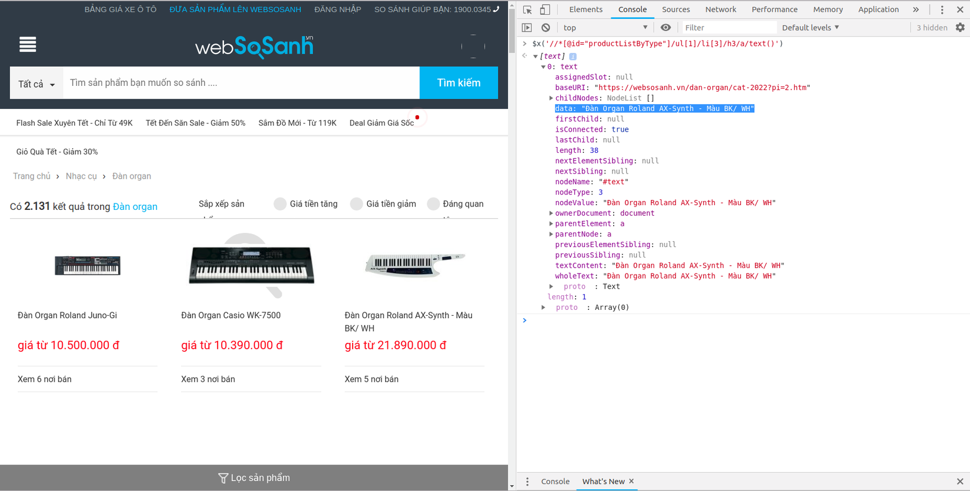970x491 pixels.
Task: Open the top JavaScript context dropdown
Action: point(606,28)
